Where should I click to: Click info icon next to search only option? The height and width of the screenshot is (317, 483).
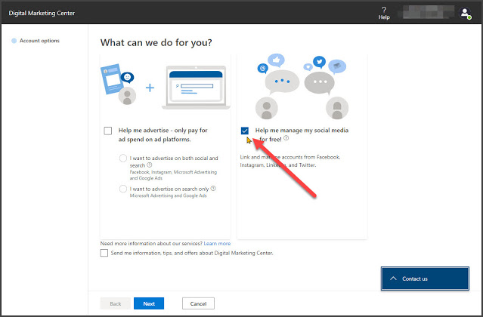(x=213, y=189)
